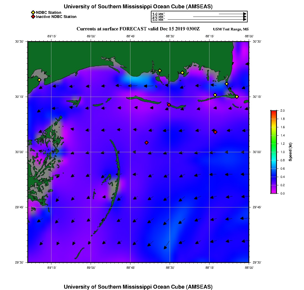Select the easternmost yellow station on the 30'15' line
The image size is (304, 290).
click(x=237, y=97)
